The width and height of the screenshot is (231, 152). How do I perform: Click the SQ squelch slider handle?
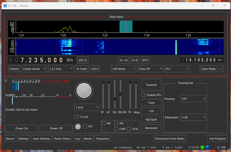click(115, 99)
